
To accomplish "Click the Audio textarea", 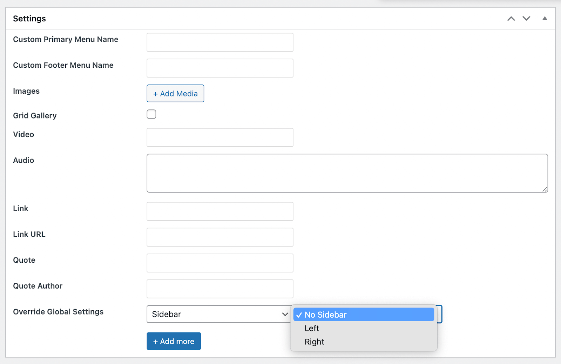I will coord(347,173).
